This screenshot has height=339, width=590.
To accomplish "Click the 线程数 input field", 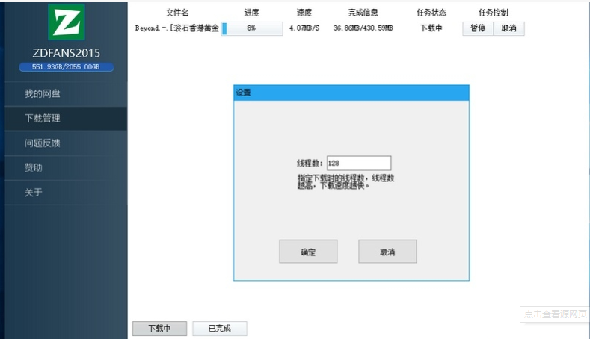I will [x=359, y=163].
